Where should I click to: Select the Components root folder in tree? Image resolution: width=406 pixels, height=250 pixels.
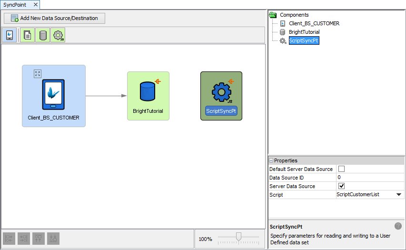[x=294, y=15]
